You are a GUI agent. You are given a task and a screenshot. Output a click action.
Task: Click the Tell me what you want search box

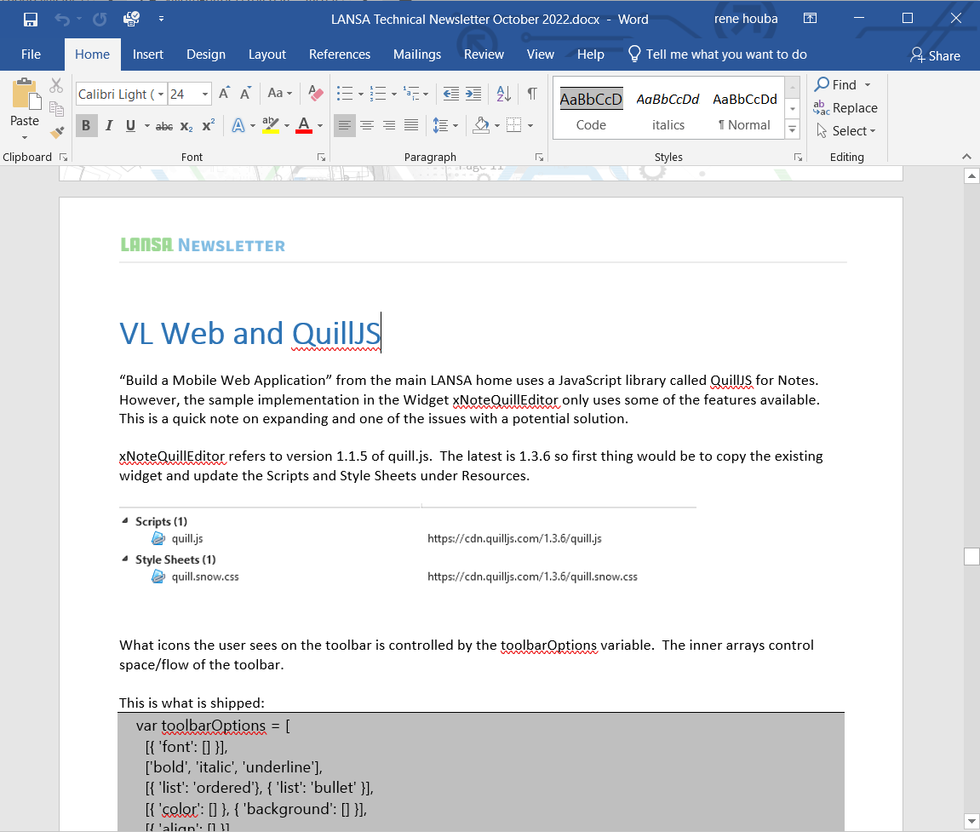coord(717,55)
